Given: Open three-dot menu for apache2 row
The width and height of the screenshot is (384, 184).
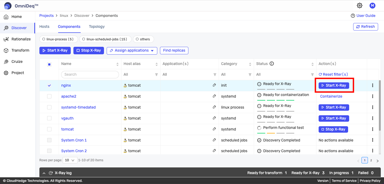Looking at the screenshot, I should tap(372, 96).
